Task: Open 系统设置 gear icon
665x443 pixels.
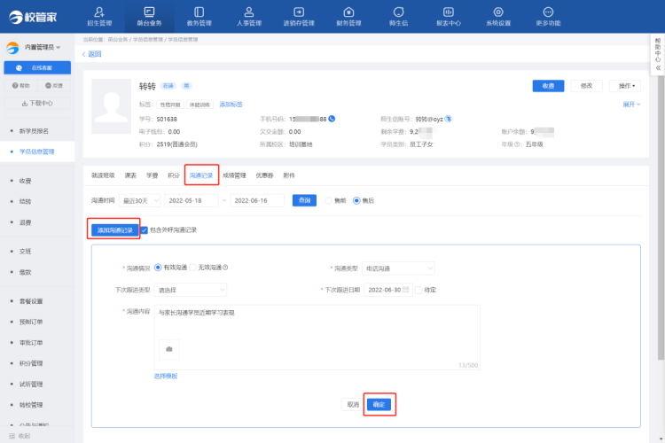Action: tap(498, 16)
